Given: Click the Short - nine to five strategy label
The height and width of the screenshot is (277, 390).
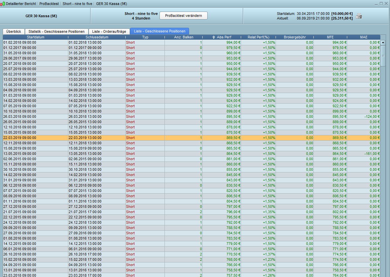Looking at the screenshot, I should coord(141,14).
